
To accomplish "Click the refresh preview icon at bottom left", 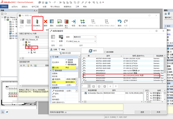I will tap(7, 112).
